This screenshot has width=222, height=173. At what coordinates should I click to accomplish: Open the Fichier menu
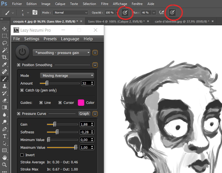pos(17,4)
